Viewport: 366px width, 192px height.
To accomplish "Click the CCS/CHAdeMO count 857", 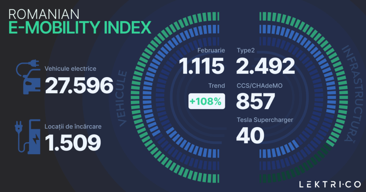I will 255,101.
